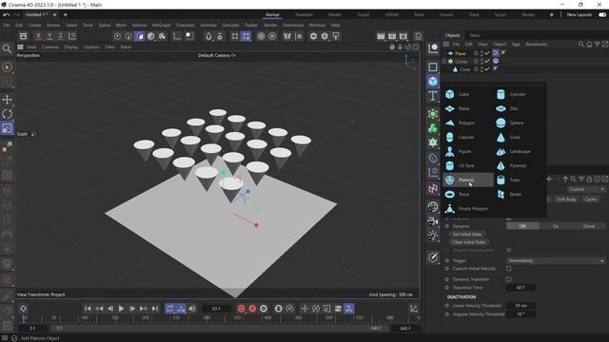Open the Soft Body tab button

pos(566,199)
